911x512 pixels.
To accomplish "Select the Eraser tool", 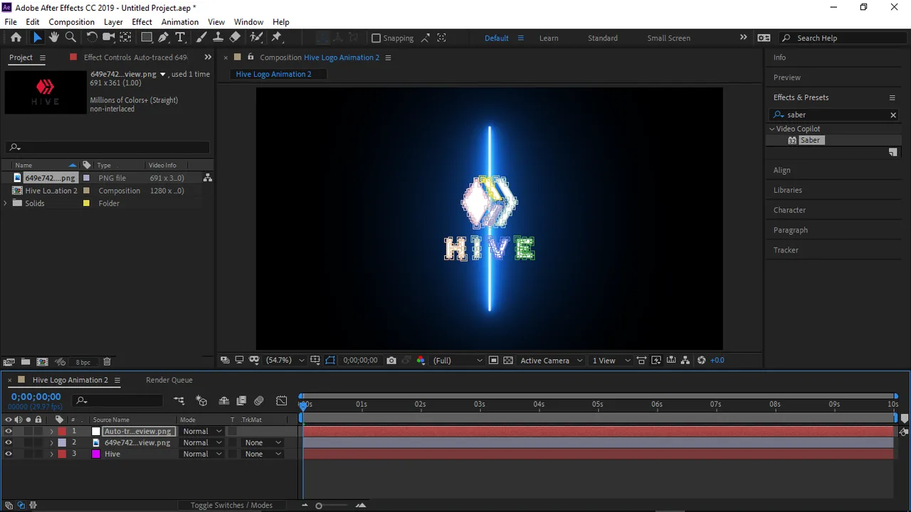I will click(x=235, y=38).
